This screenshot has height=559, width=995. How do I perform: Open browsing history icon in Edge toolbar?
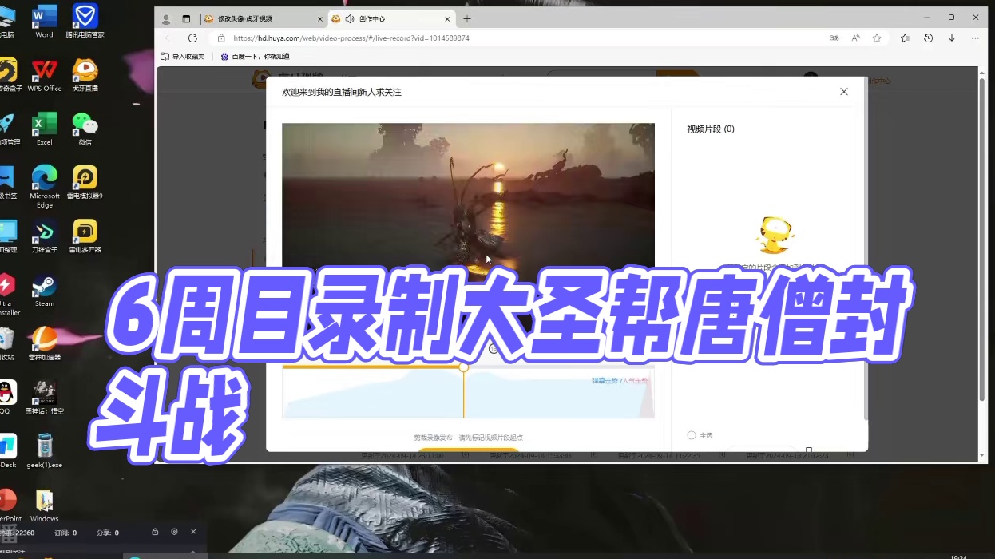(928, 38)
